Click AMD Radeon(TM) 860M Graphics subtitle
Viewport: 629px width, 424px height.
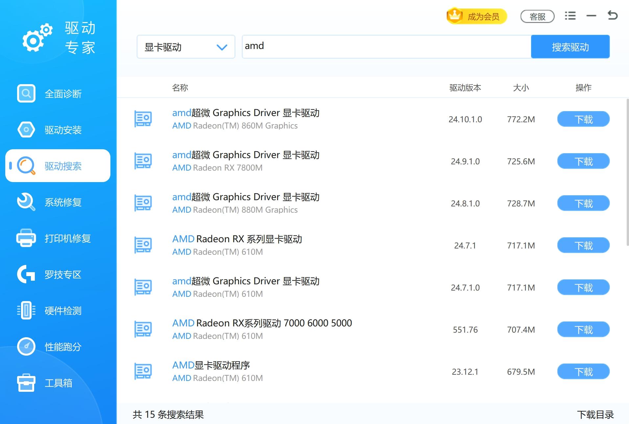click(235, 126)
